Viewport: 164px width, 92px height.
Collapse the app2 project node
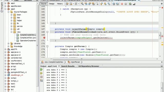(5, 9)
